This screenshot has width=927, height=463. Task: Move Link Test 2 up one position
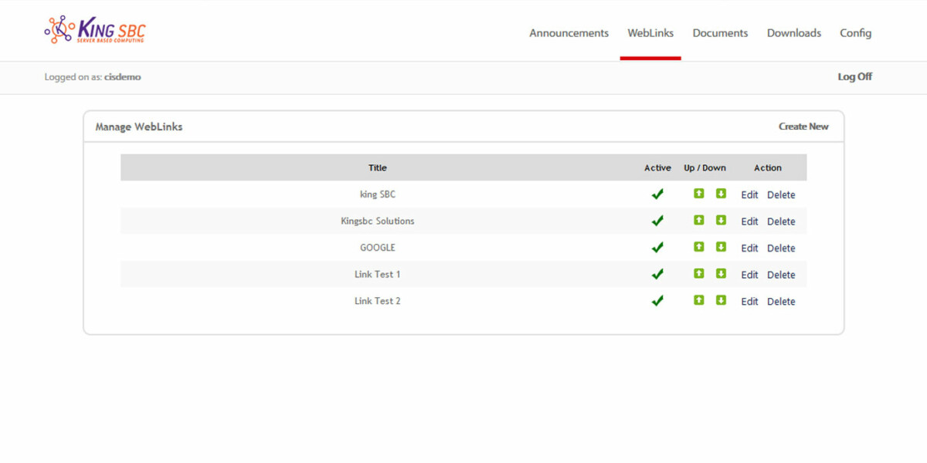coord(698,300)
